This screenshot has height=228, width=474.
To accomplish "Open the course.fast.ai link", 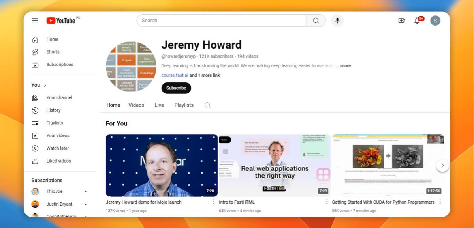I will (x=175, y=75).
